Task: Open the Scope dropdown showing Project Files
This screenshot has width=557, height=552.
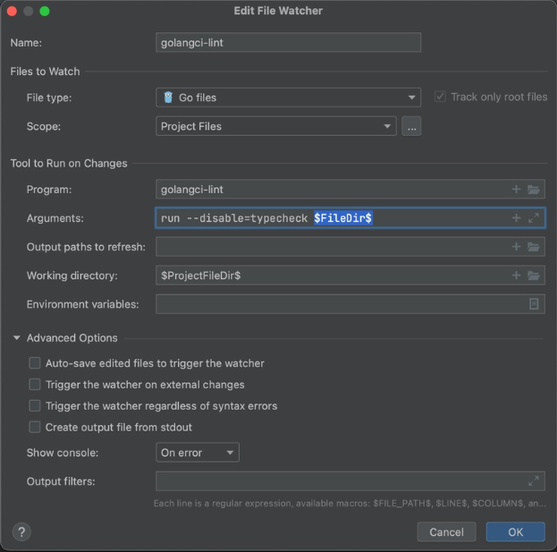Action: coord(275,126)
